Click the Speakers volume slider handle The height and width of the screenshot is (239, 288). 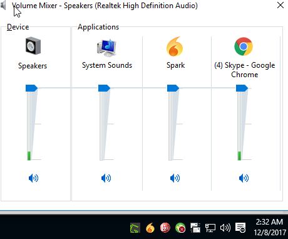click(31, 88)
